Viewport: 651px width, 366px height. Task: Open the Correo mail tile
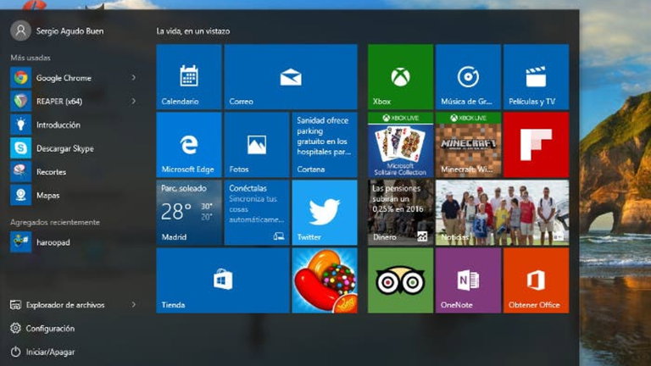(291, 77)
